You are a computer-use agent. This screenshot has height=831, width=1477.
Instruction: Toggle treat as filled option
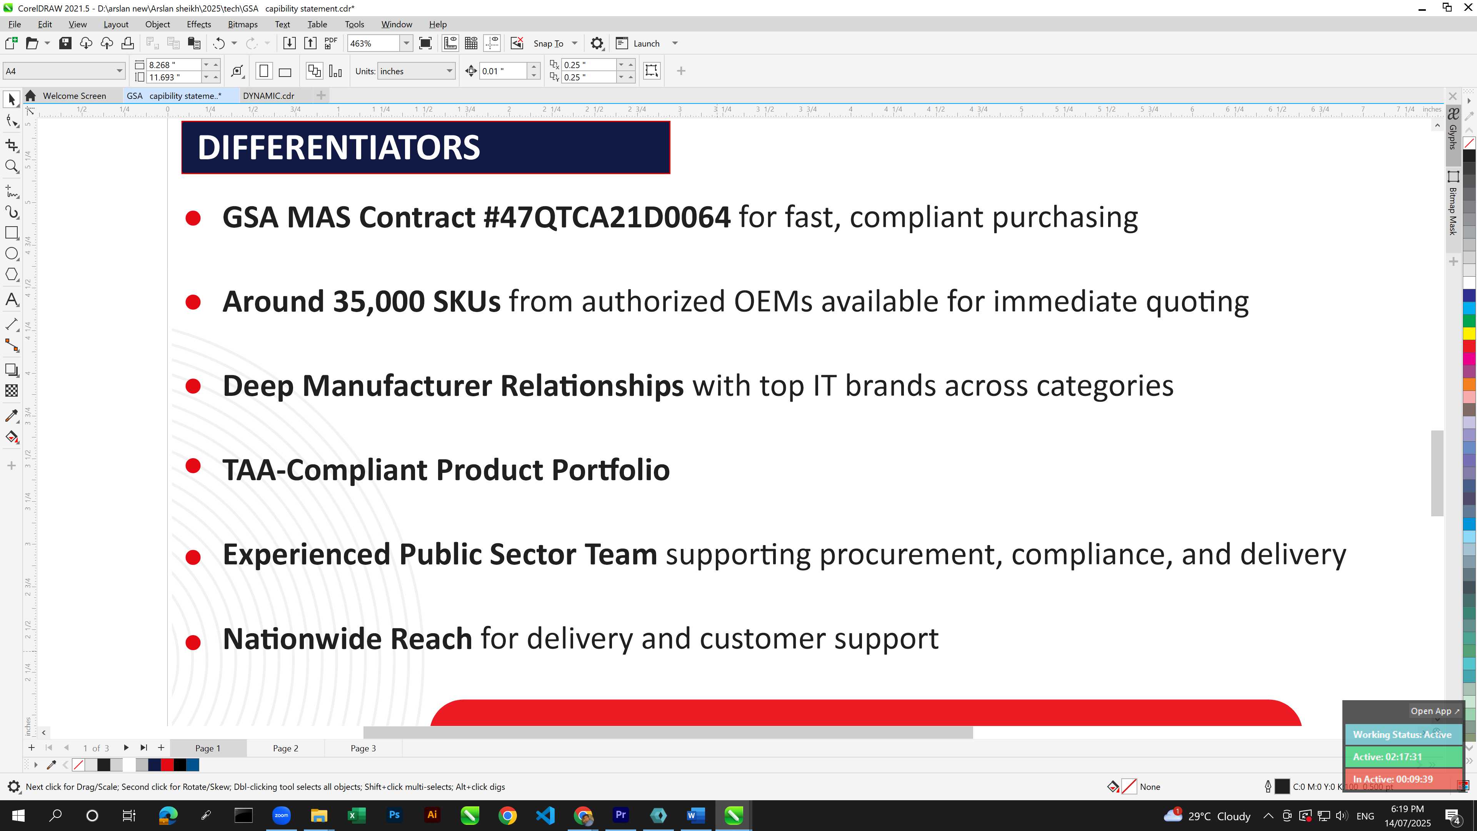[652, 70]
